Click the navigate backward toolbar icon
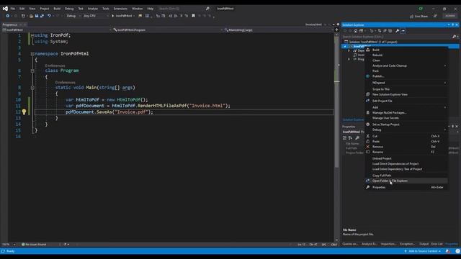This screenshot has width=461, height=259. 7,16
